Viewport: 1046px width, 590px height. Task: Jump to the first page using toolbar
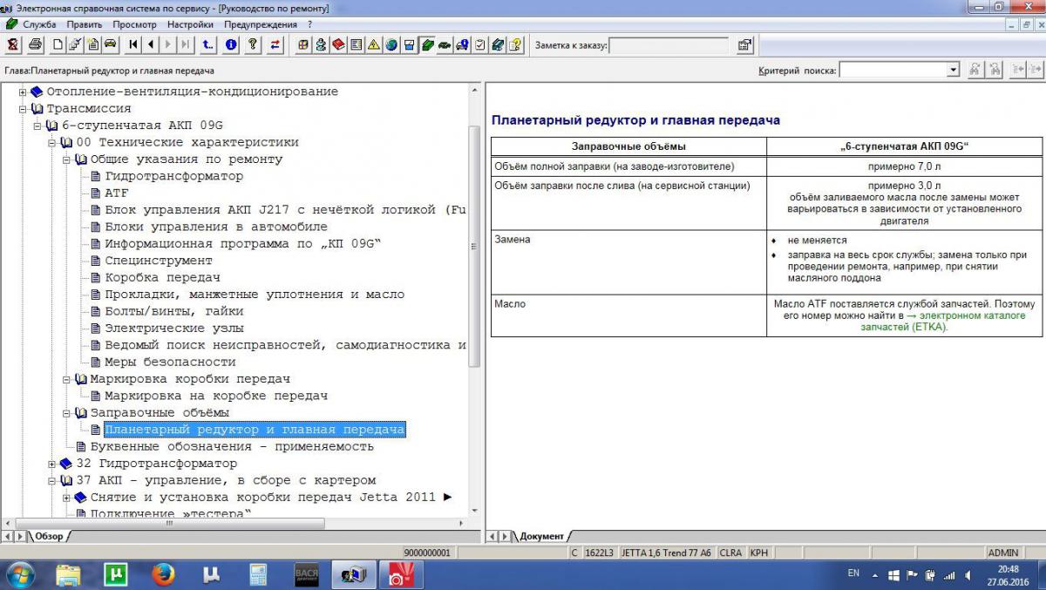[x=133, y=44]
